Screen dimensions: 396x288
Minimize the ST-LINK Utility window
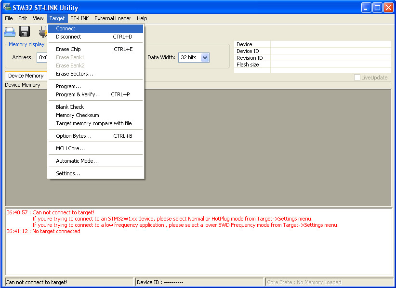(x=366, y=8)
